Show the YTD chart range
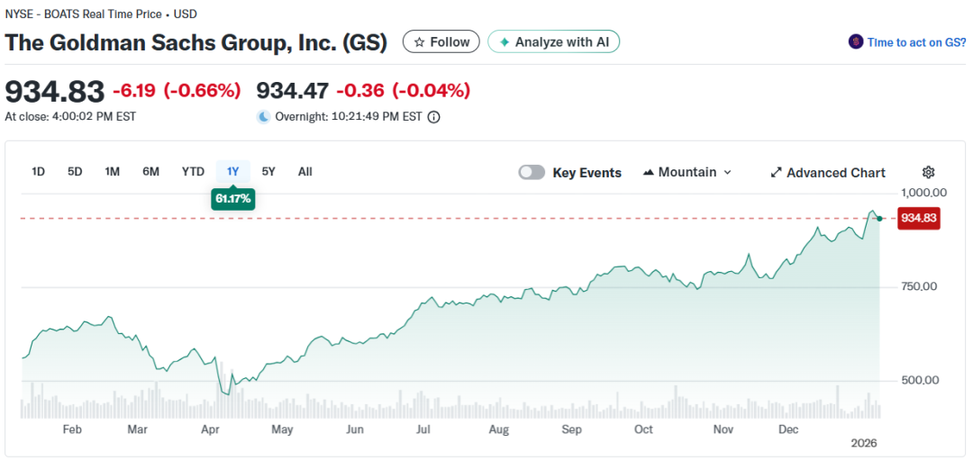 (193, 172)
